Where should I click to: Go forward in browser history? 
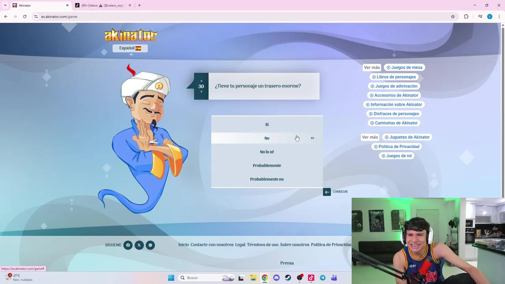click(x=15, y=17)
